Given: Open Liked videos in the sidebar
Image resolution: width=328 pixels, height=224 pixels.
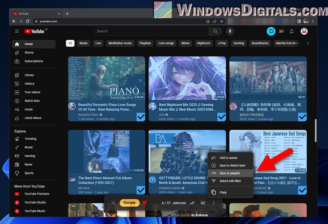Looking at the screenshot, I should (x=34, y=118).
